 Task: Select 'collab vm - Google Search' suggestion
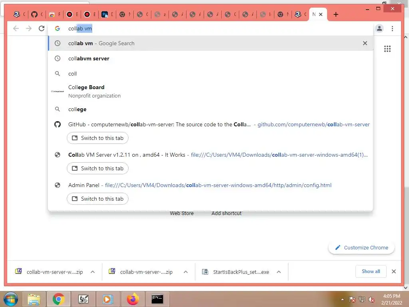(210, 43)
